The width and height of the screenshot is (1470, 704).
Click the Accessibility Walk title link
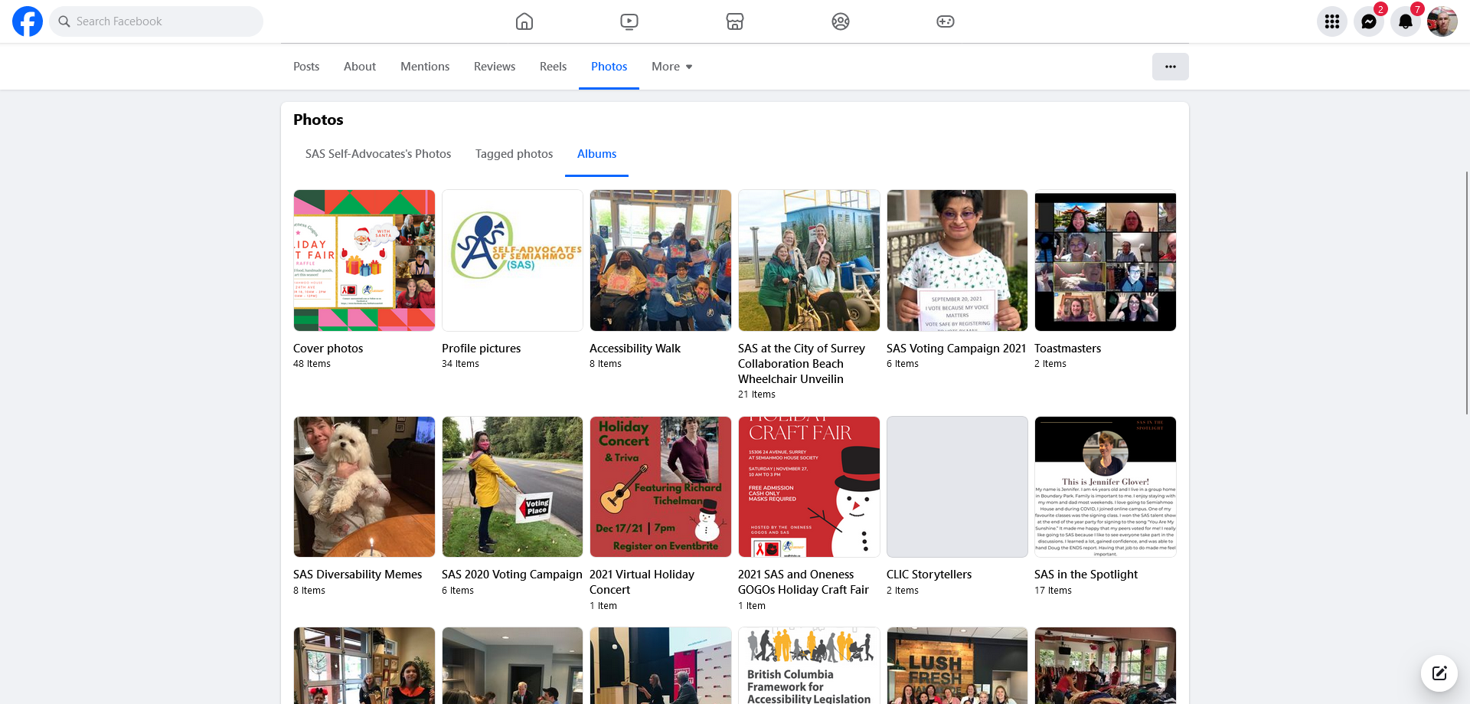635,349
